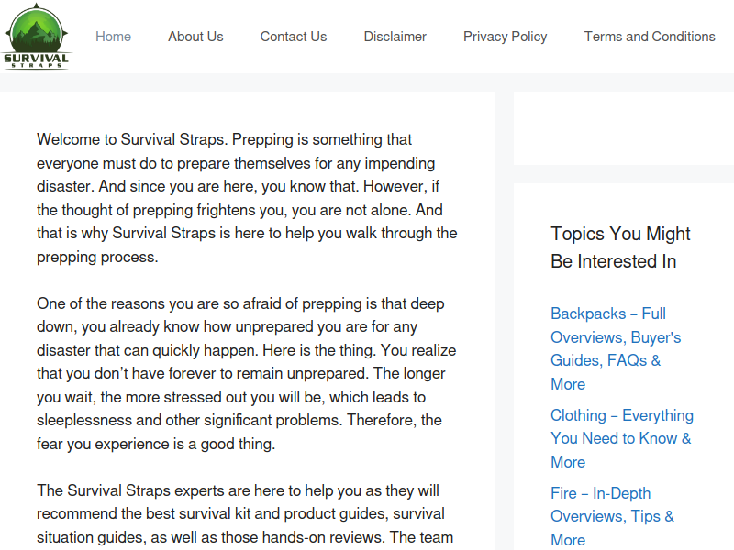The width and height of the screenshot is (734, 550).
Task: Click the paragraph starting 'Welcome to Survival Straps'
Action: pos(247,198)
